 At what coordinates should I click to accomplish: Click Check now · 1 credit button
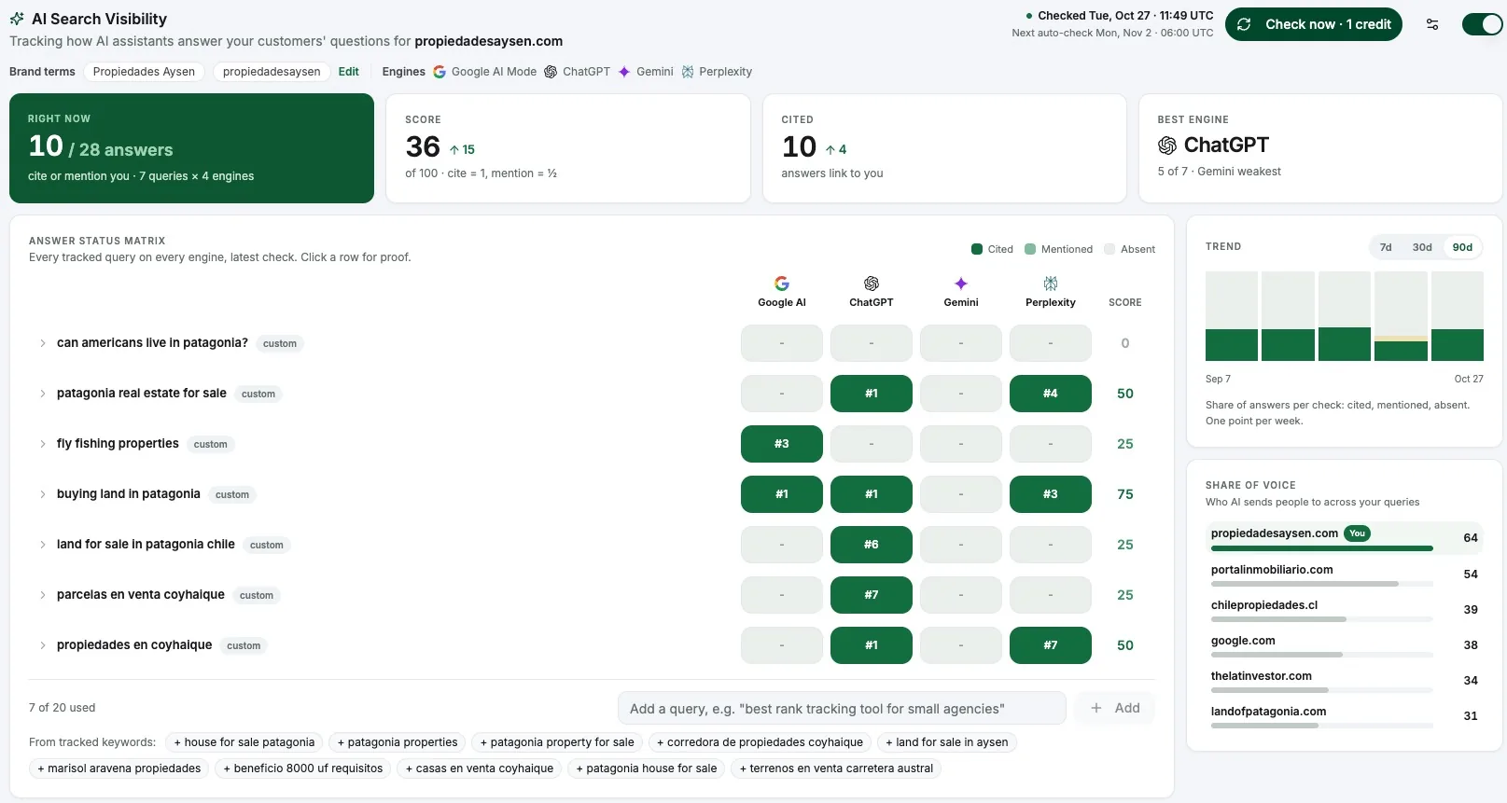(x=1314, y=24)
